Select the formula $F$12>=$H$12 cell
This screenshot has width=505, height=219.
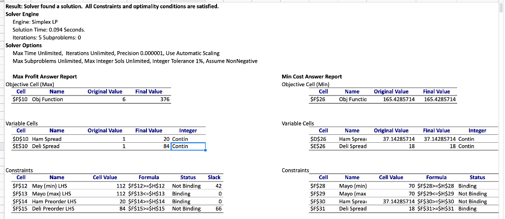(148, 186)
